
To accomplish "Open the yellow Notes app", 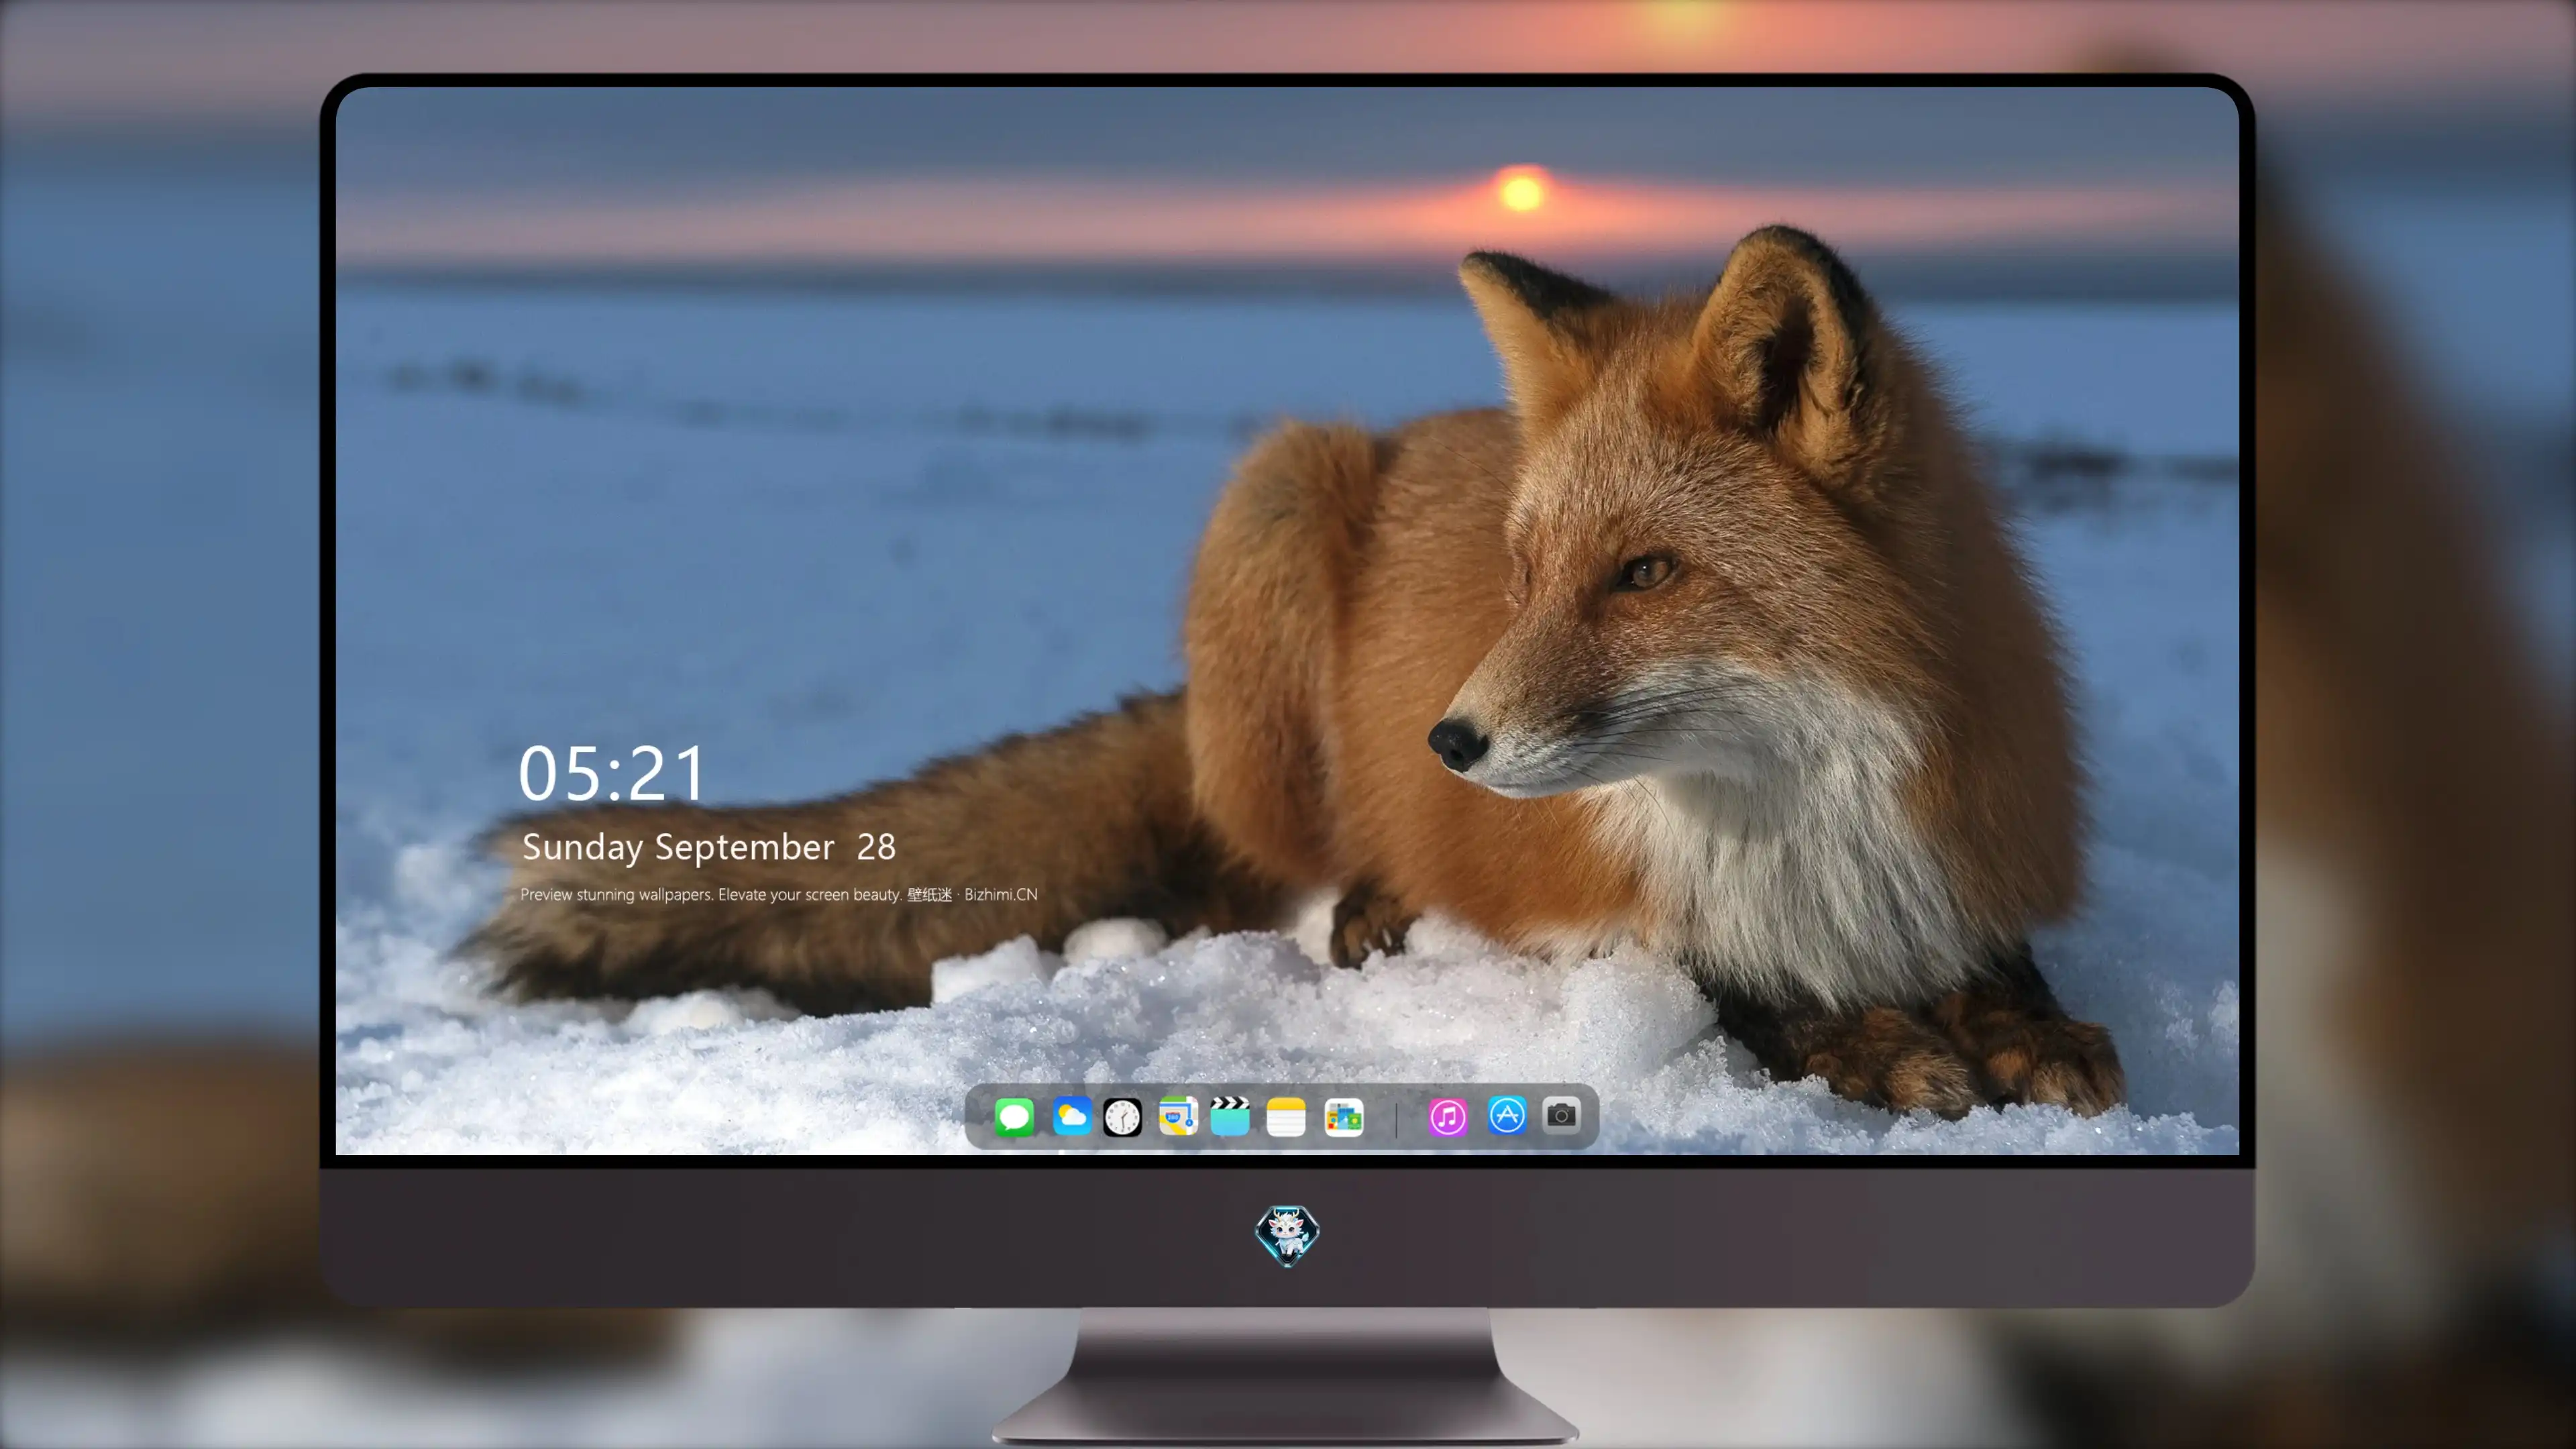I will click(1286, 1117).
